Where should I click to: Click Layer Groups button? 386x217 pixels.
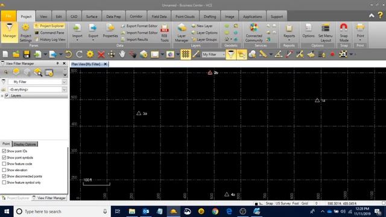coord(204,39)
